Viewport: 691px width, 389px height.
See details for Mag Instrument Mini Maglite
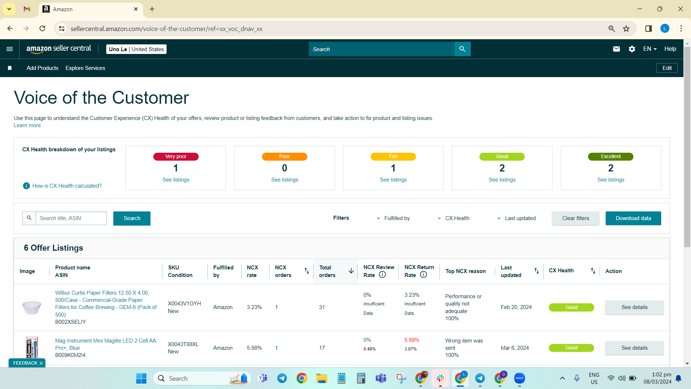(634, 348)
